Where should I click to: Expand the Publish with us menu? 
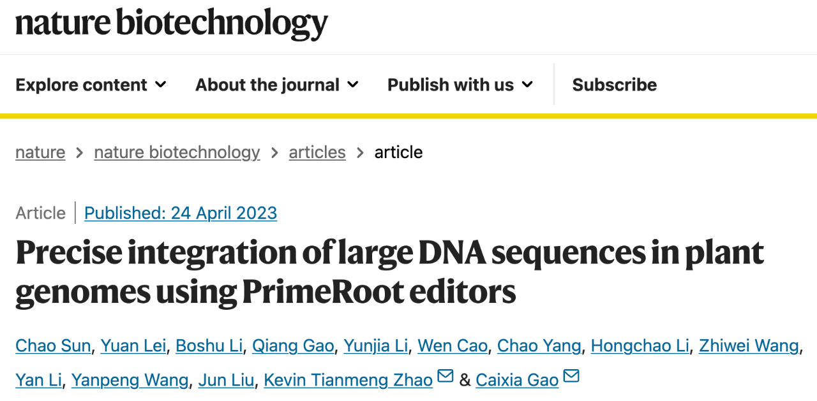pyautogui.click(x=460, y=85)
